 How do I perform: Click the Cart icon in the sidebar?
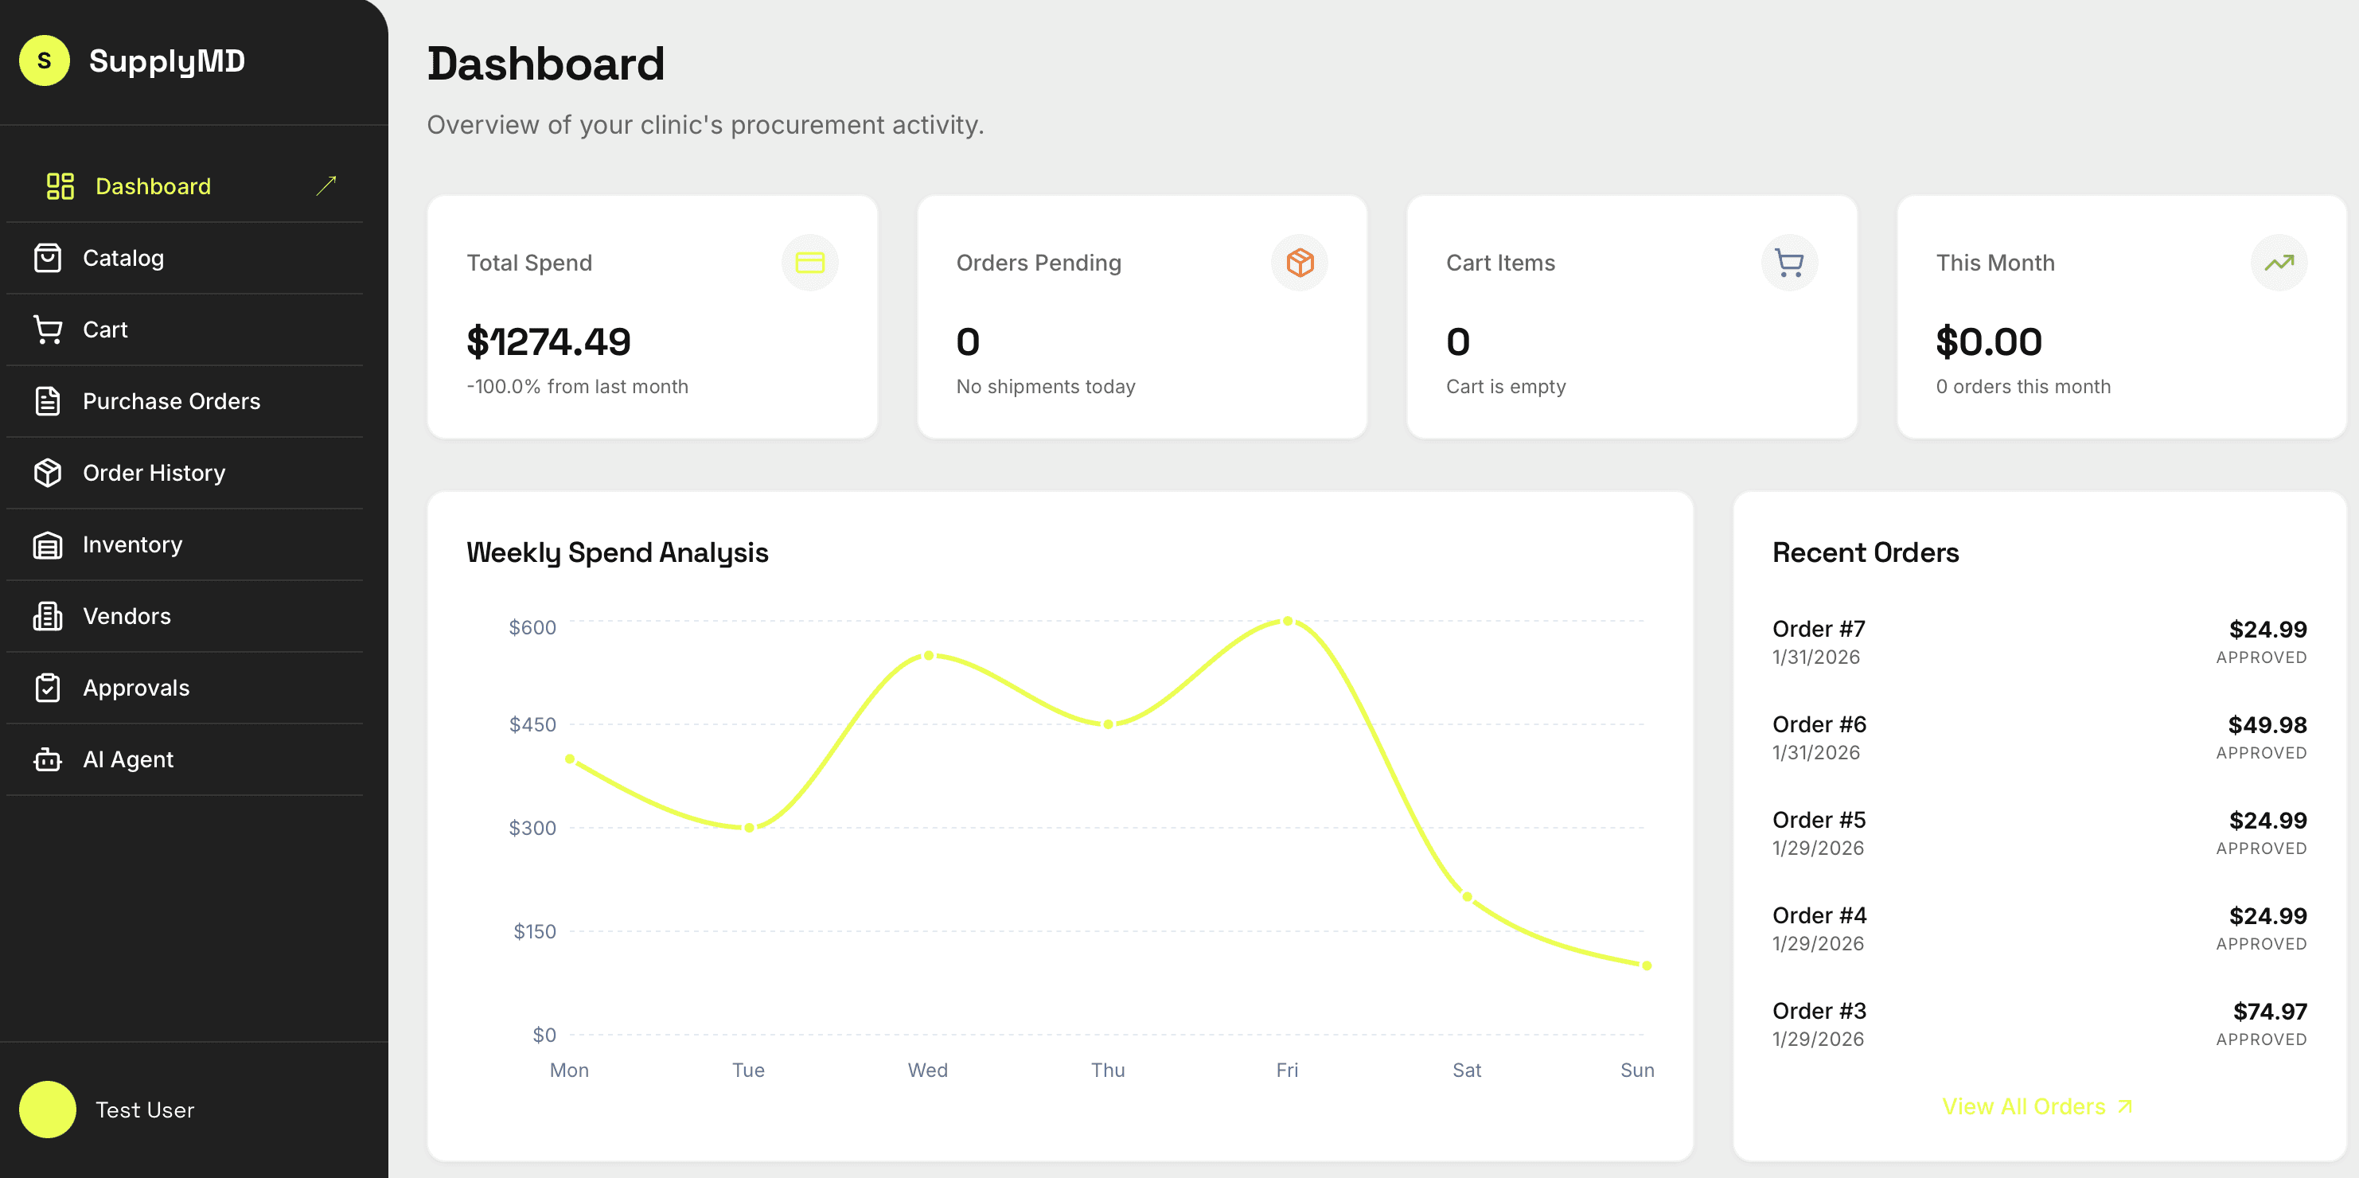[x=48, y=329]
